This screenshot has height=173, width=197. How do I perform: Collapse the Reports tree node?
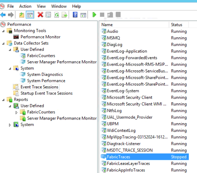pyautogui.click(x=3, y=100)
